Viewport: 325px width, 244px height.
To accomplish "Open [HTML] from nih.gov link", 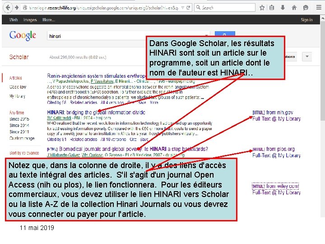I will click(273, 113).
